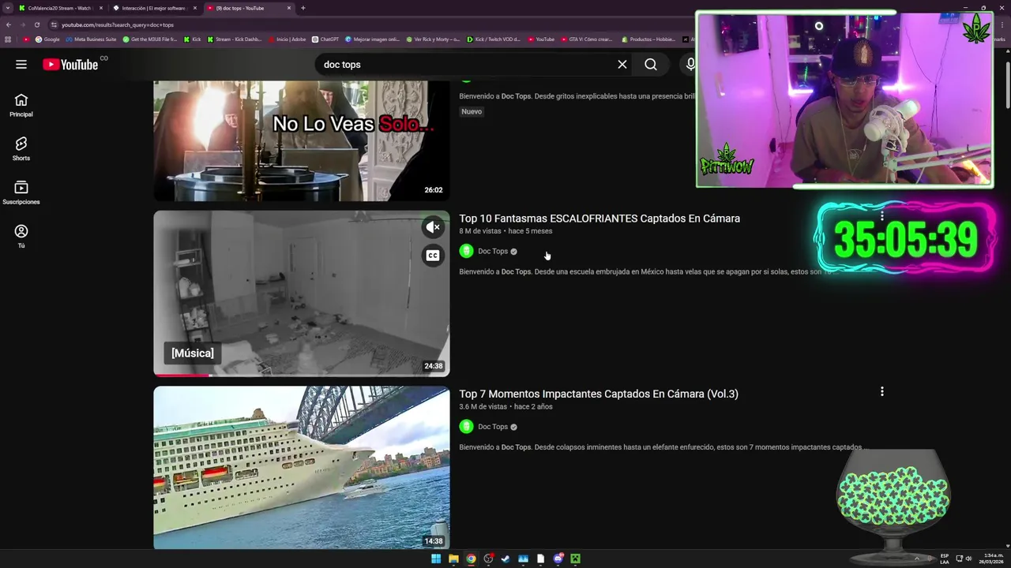Viewport: 1011px width, 568px height.
Task: Open the volume control in tray
Action: (x=969, y=559)
